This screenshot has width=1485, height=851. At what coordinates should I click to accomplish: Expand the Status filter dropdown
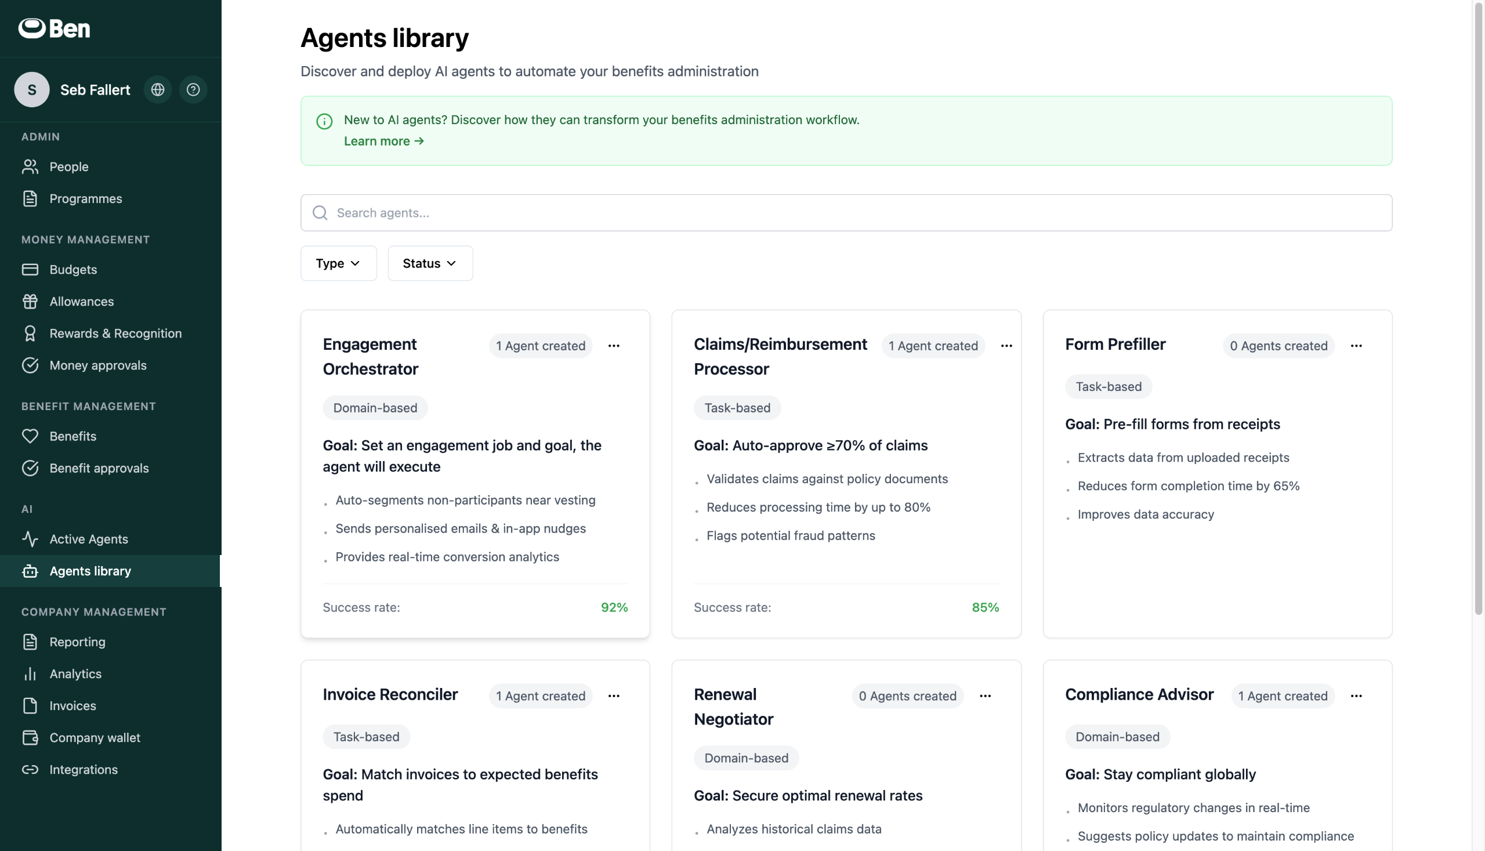click(429, 263)
